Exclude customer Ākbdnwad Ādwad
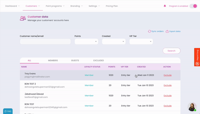This screenshot has height=114, width=200. pos(167,96)
